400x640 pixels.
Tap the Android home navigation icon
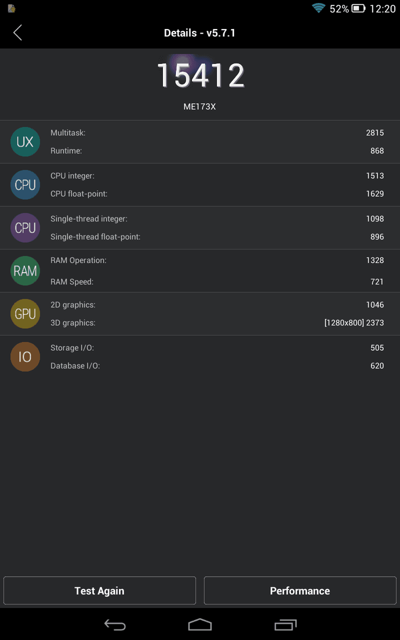[x=200, y=625]
